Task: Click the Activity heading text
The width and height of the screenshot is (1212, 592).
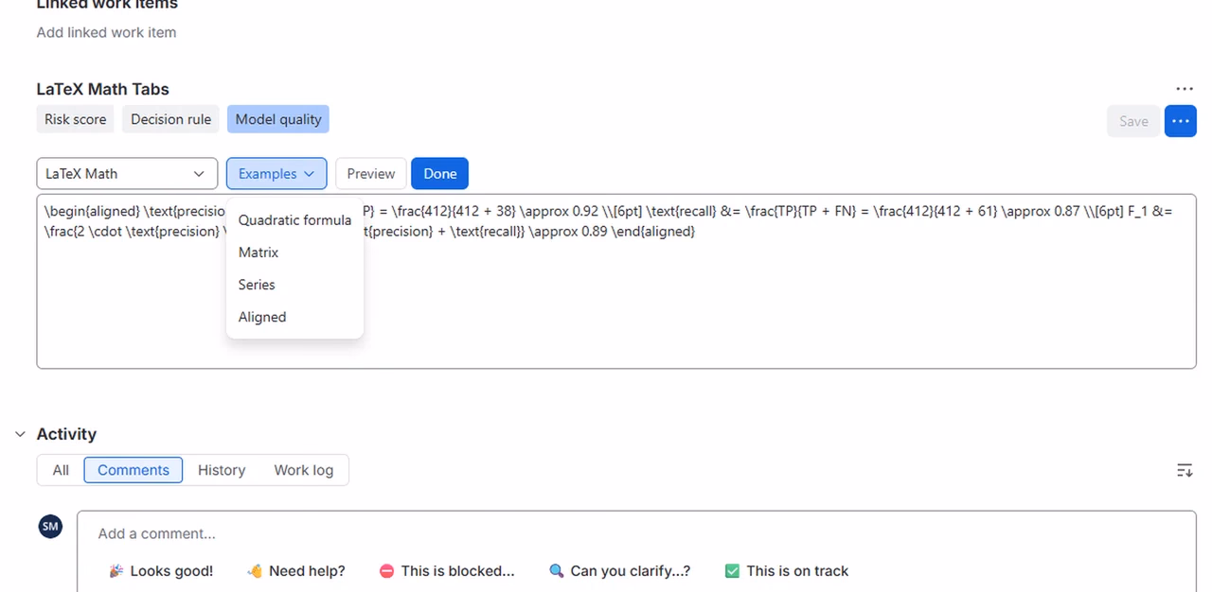Action: [x=66, y=434]
